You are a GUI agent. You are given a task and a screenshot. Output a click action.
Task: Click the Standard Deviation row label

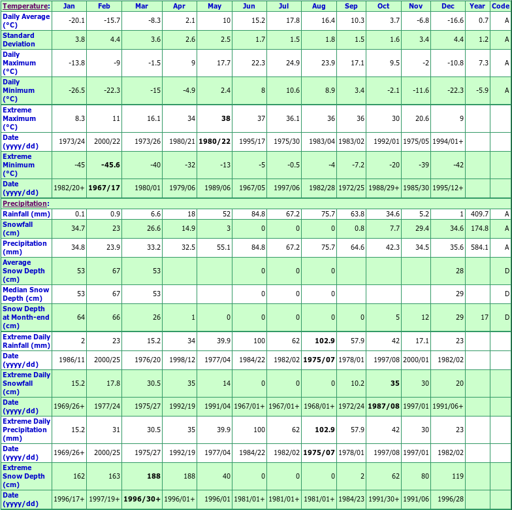pyautogui.click(x=18, y=40)
